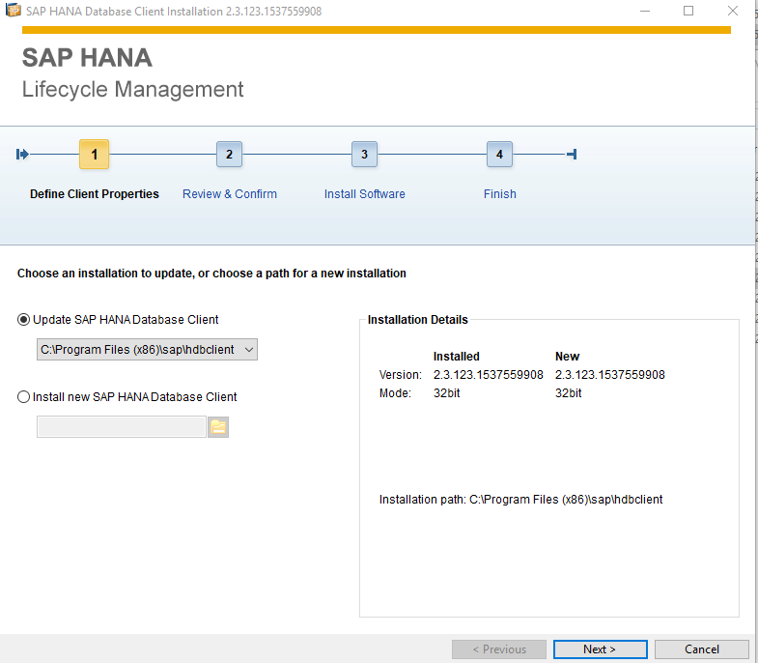Go to the Install Software step
The image size is (758, 663).
coord(364,194)
